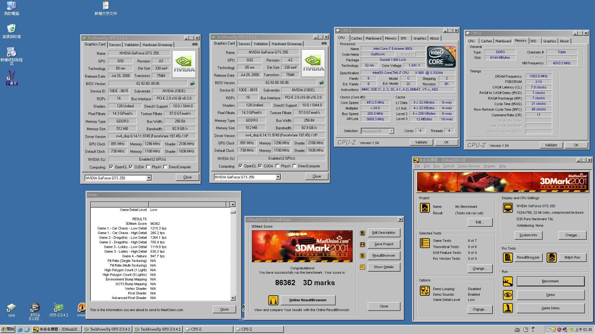Click Start button on the taskbar

(x=8, y=329)
